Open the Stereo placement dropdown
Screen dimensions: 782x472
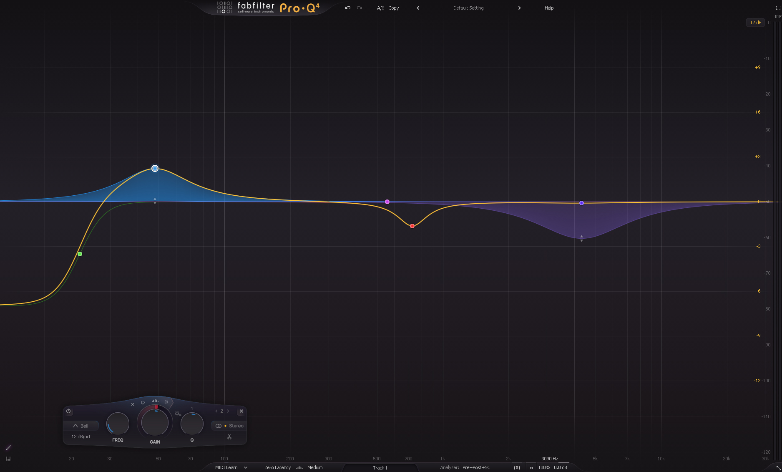[x=229, y=426]
